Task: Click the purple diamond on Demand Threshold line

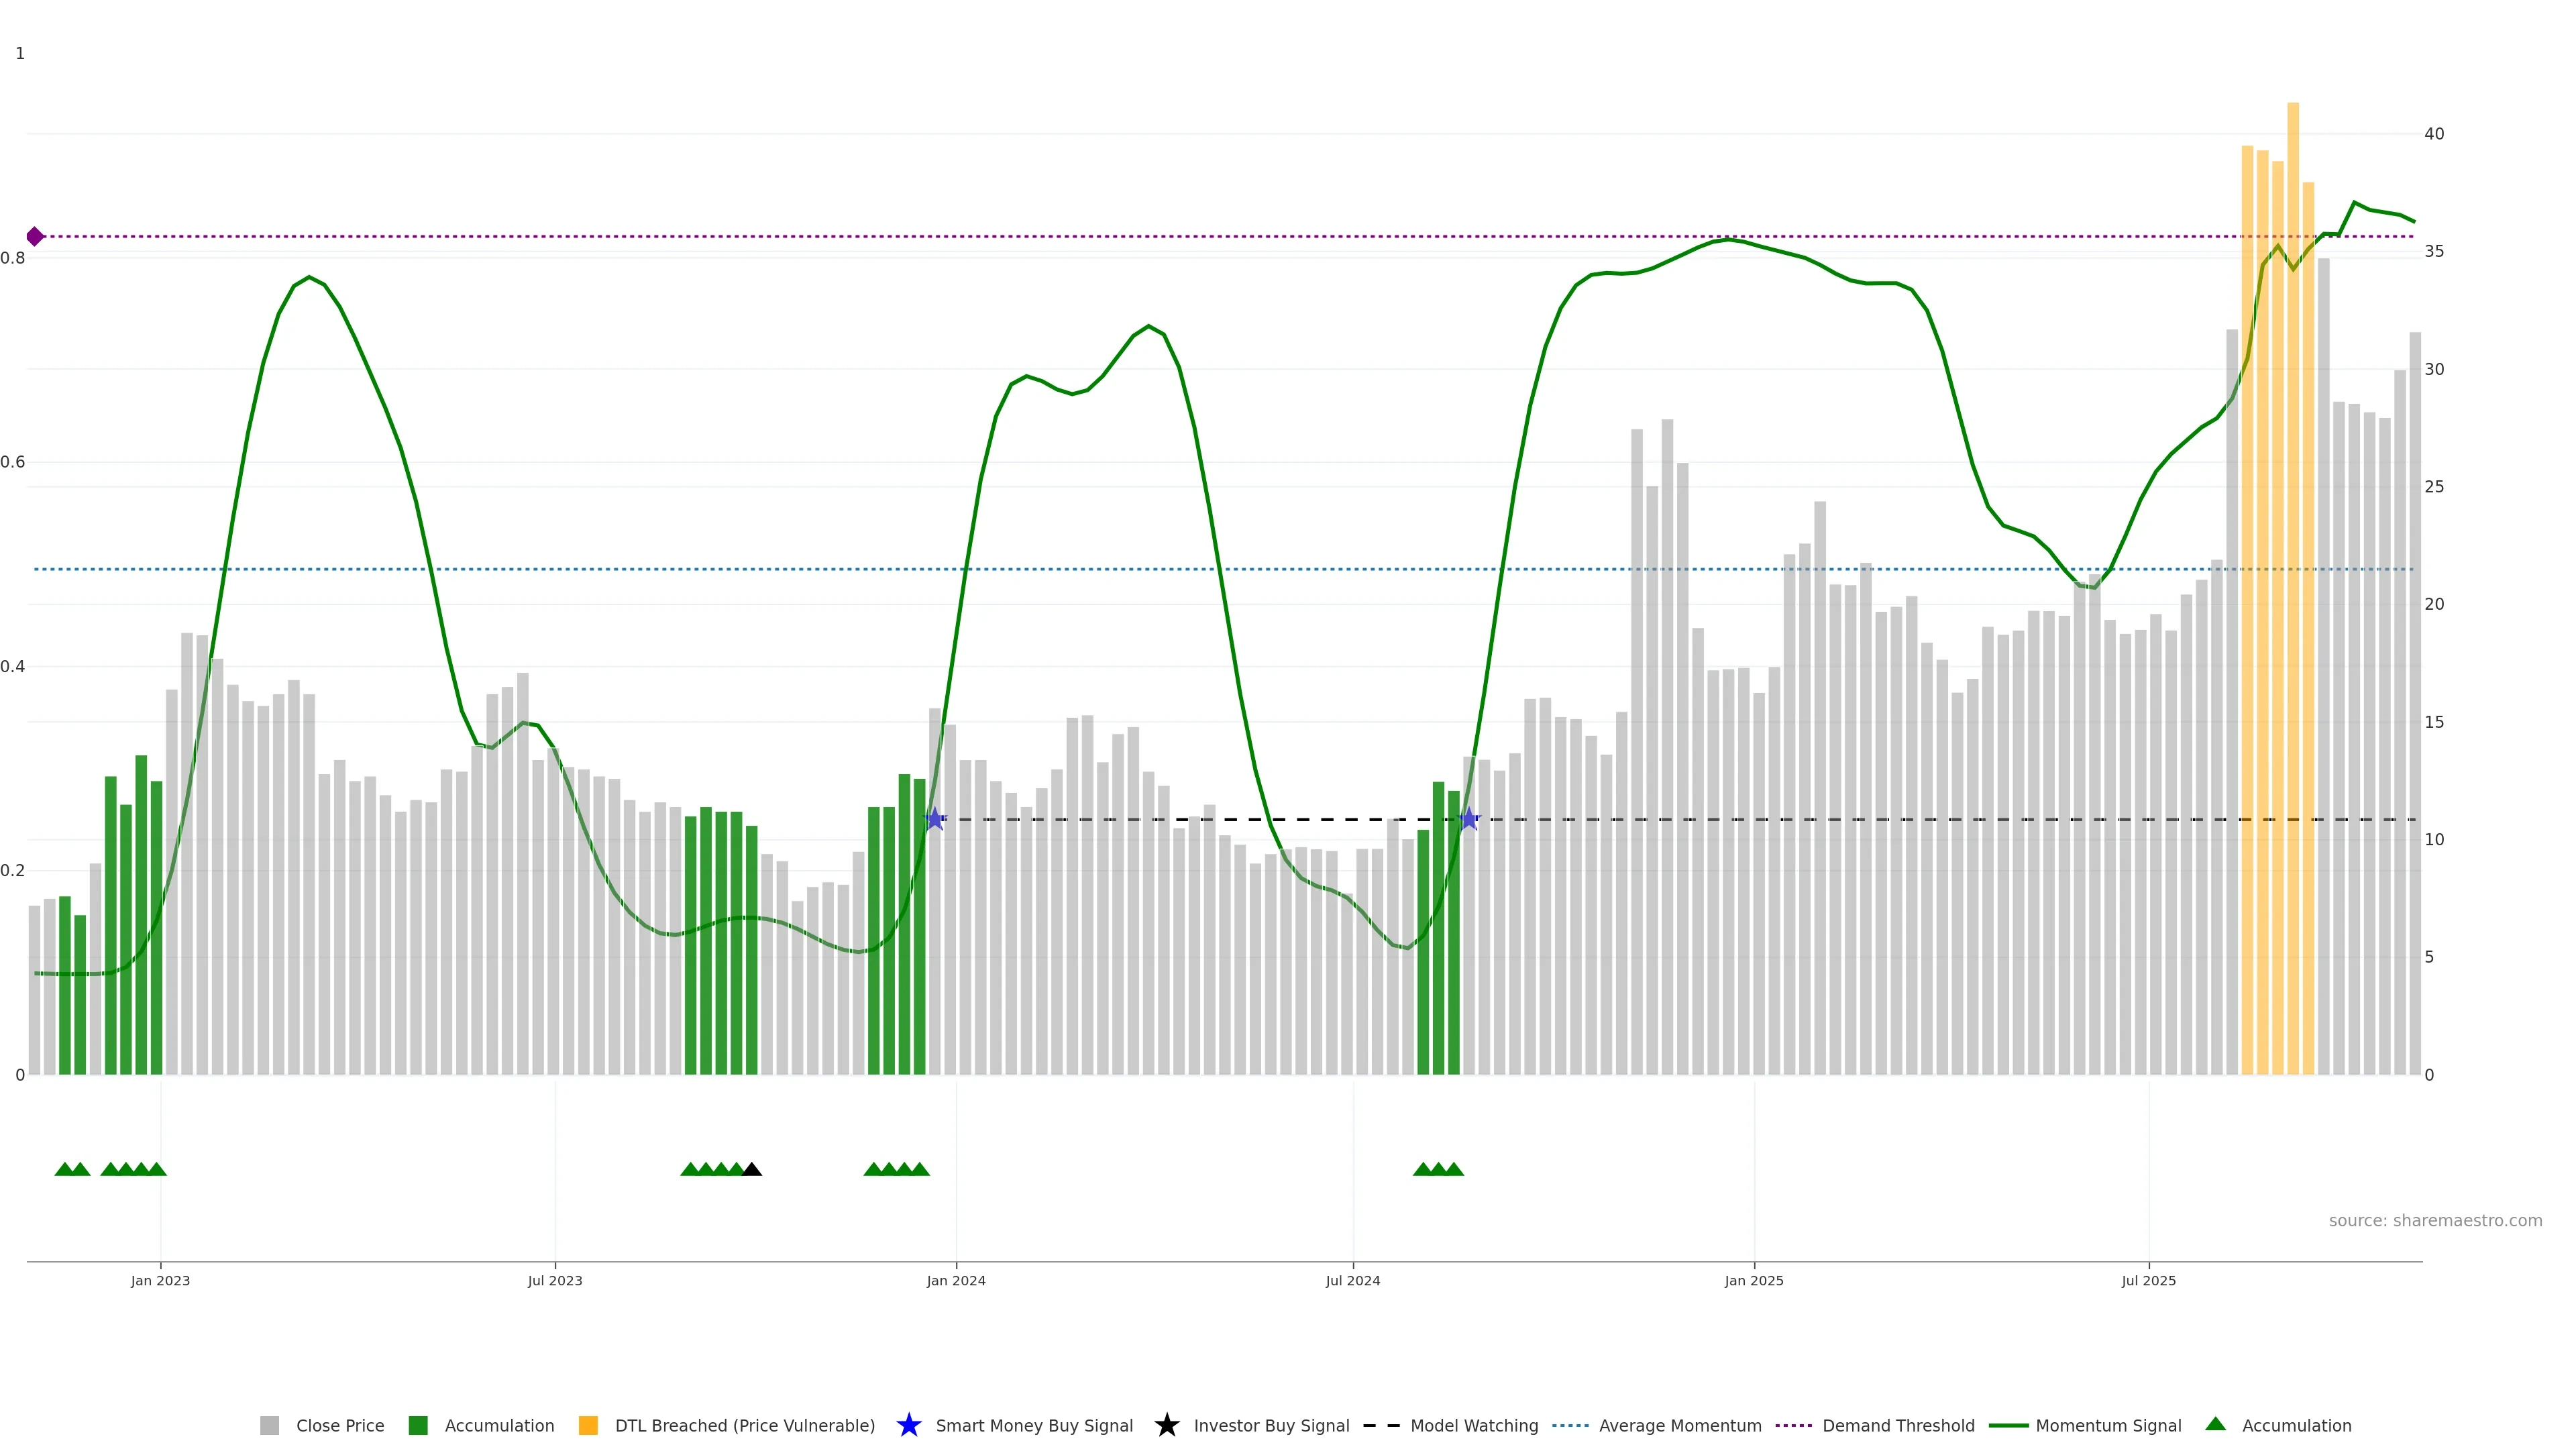Action: (x=35, y=237)
